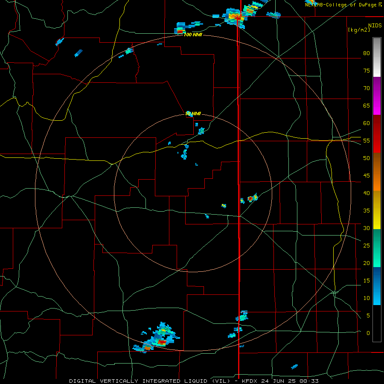This screenshot has width=384, height=384.
Task: Pick the dark red segment of the color bar
Action: (x=377, y=134)
